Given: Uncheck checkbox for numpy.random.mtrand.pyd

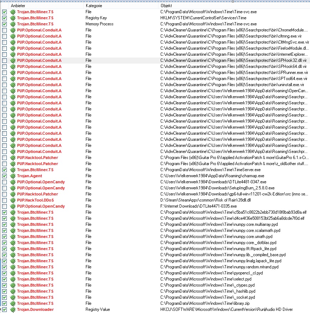Looking at the screenshot, I should point(4,267).
